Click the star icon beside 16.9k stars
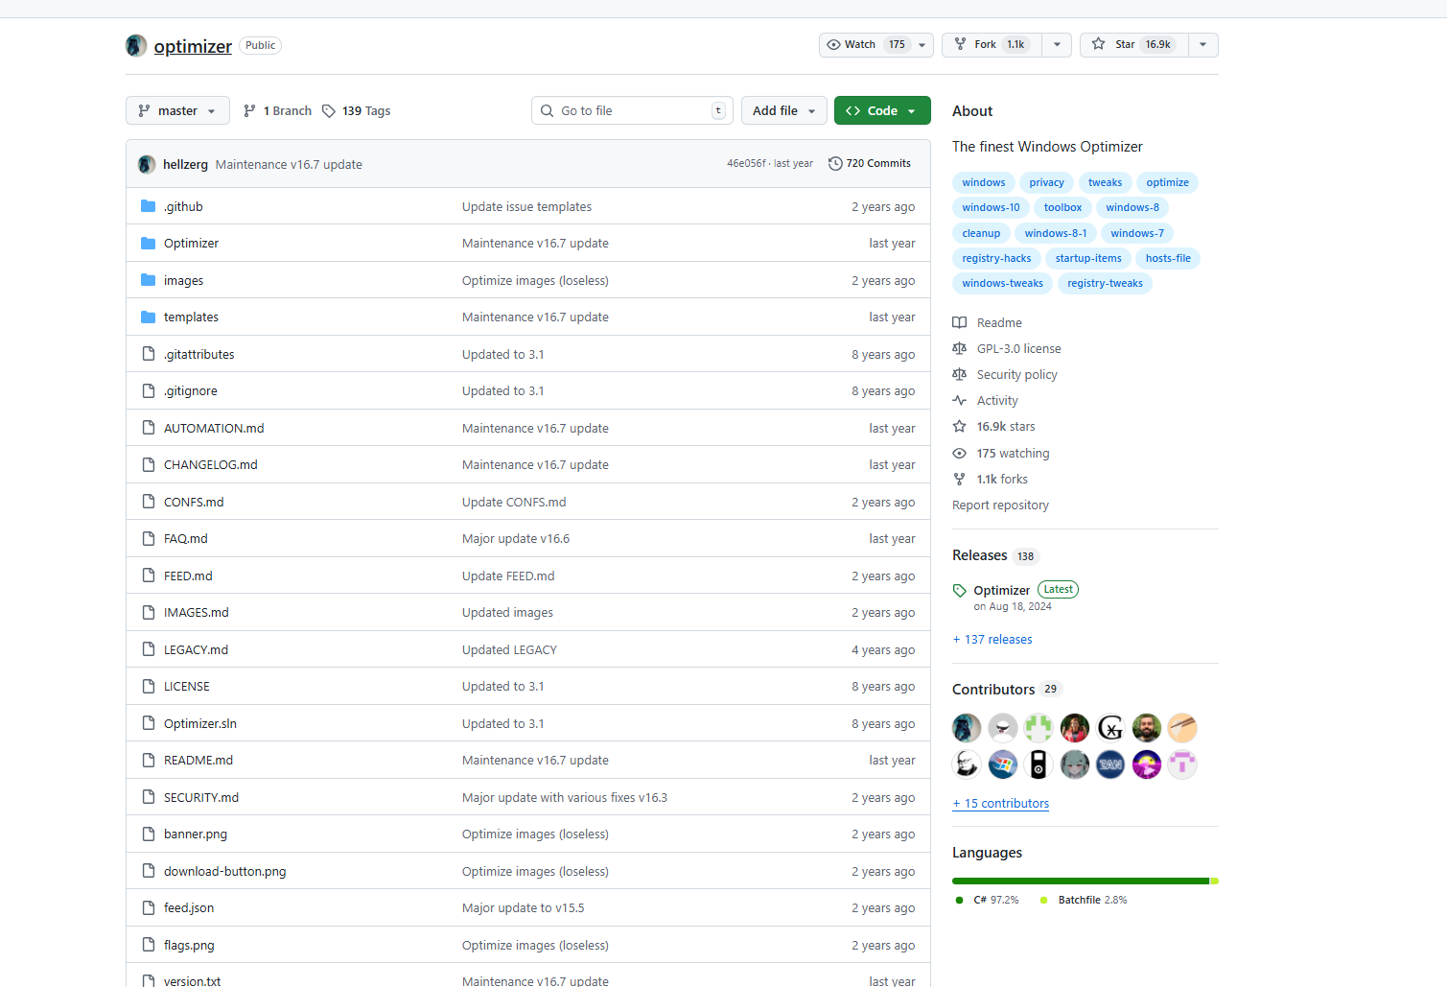The height and width of the screenshot is (987, 1447). 959,427
